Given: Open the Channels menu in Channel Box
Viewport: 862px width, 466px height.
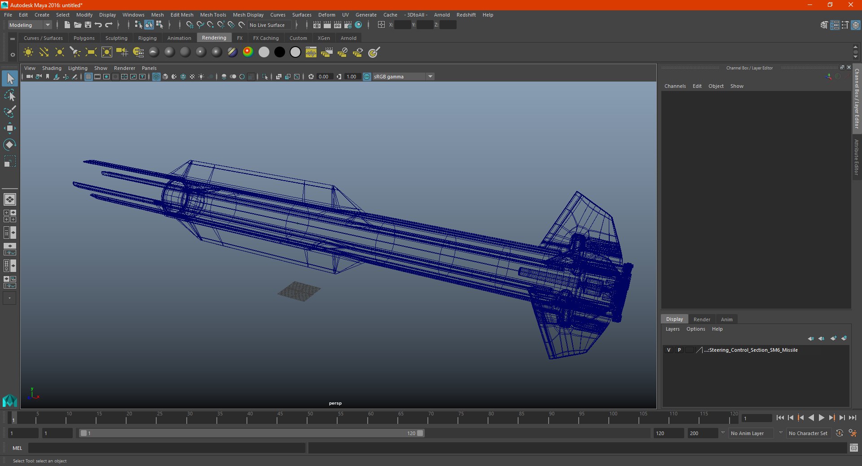Looking at the screenshot, I should tap(675, 86).
